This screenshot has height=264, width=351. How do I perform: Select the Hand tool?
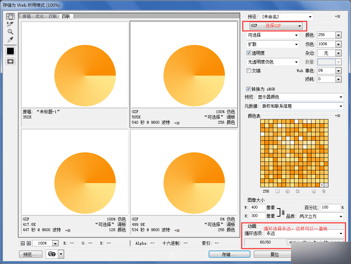coord(10,16)
